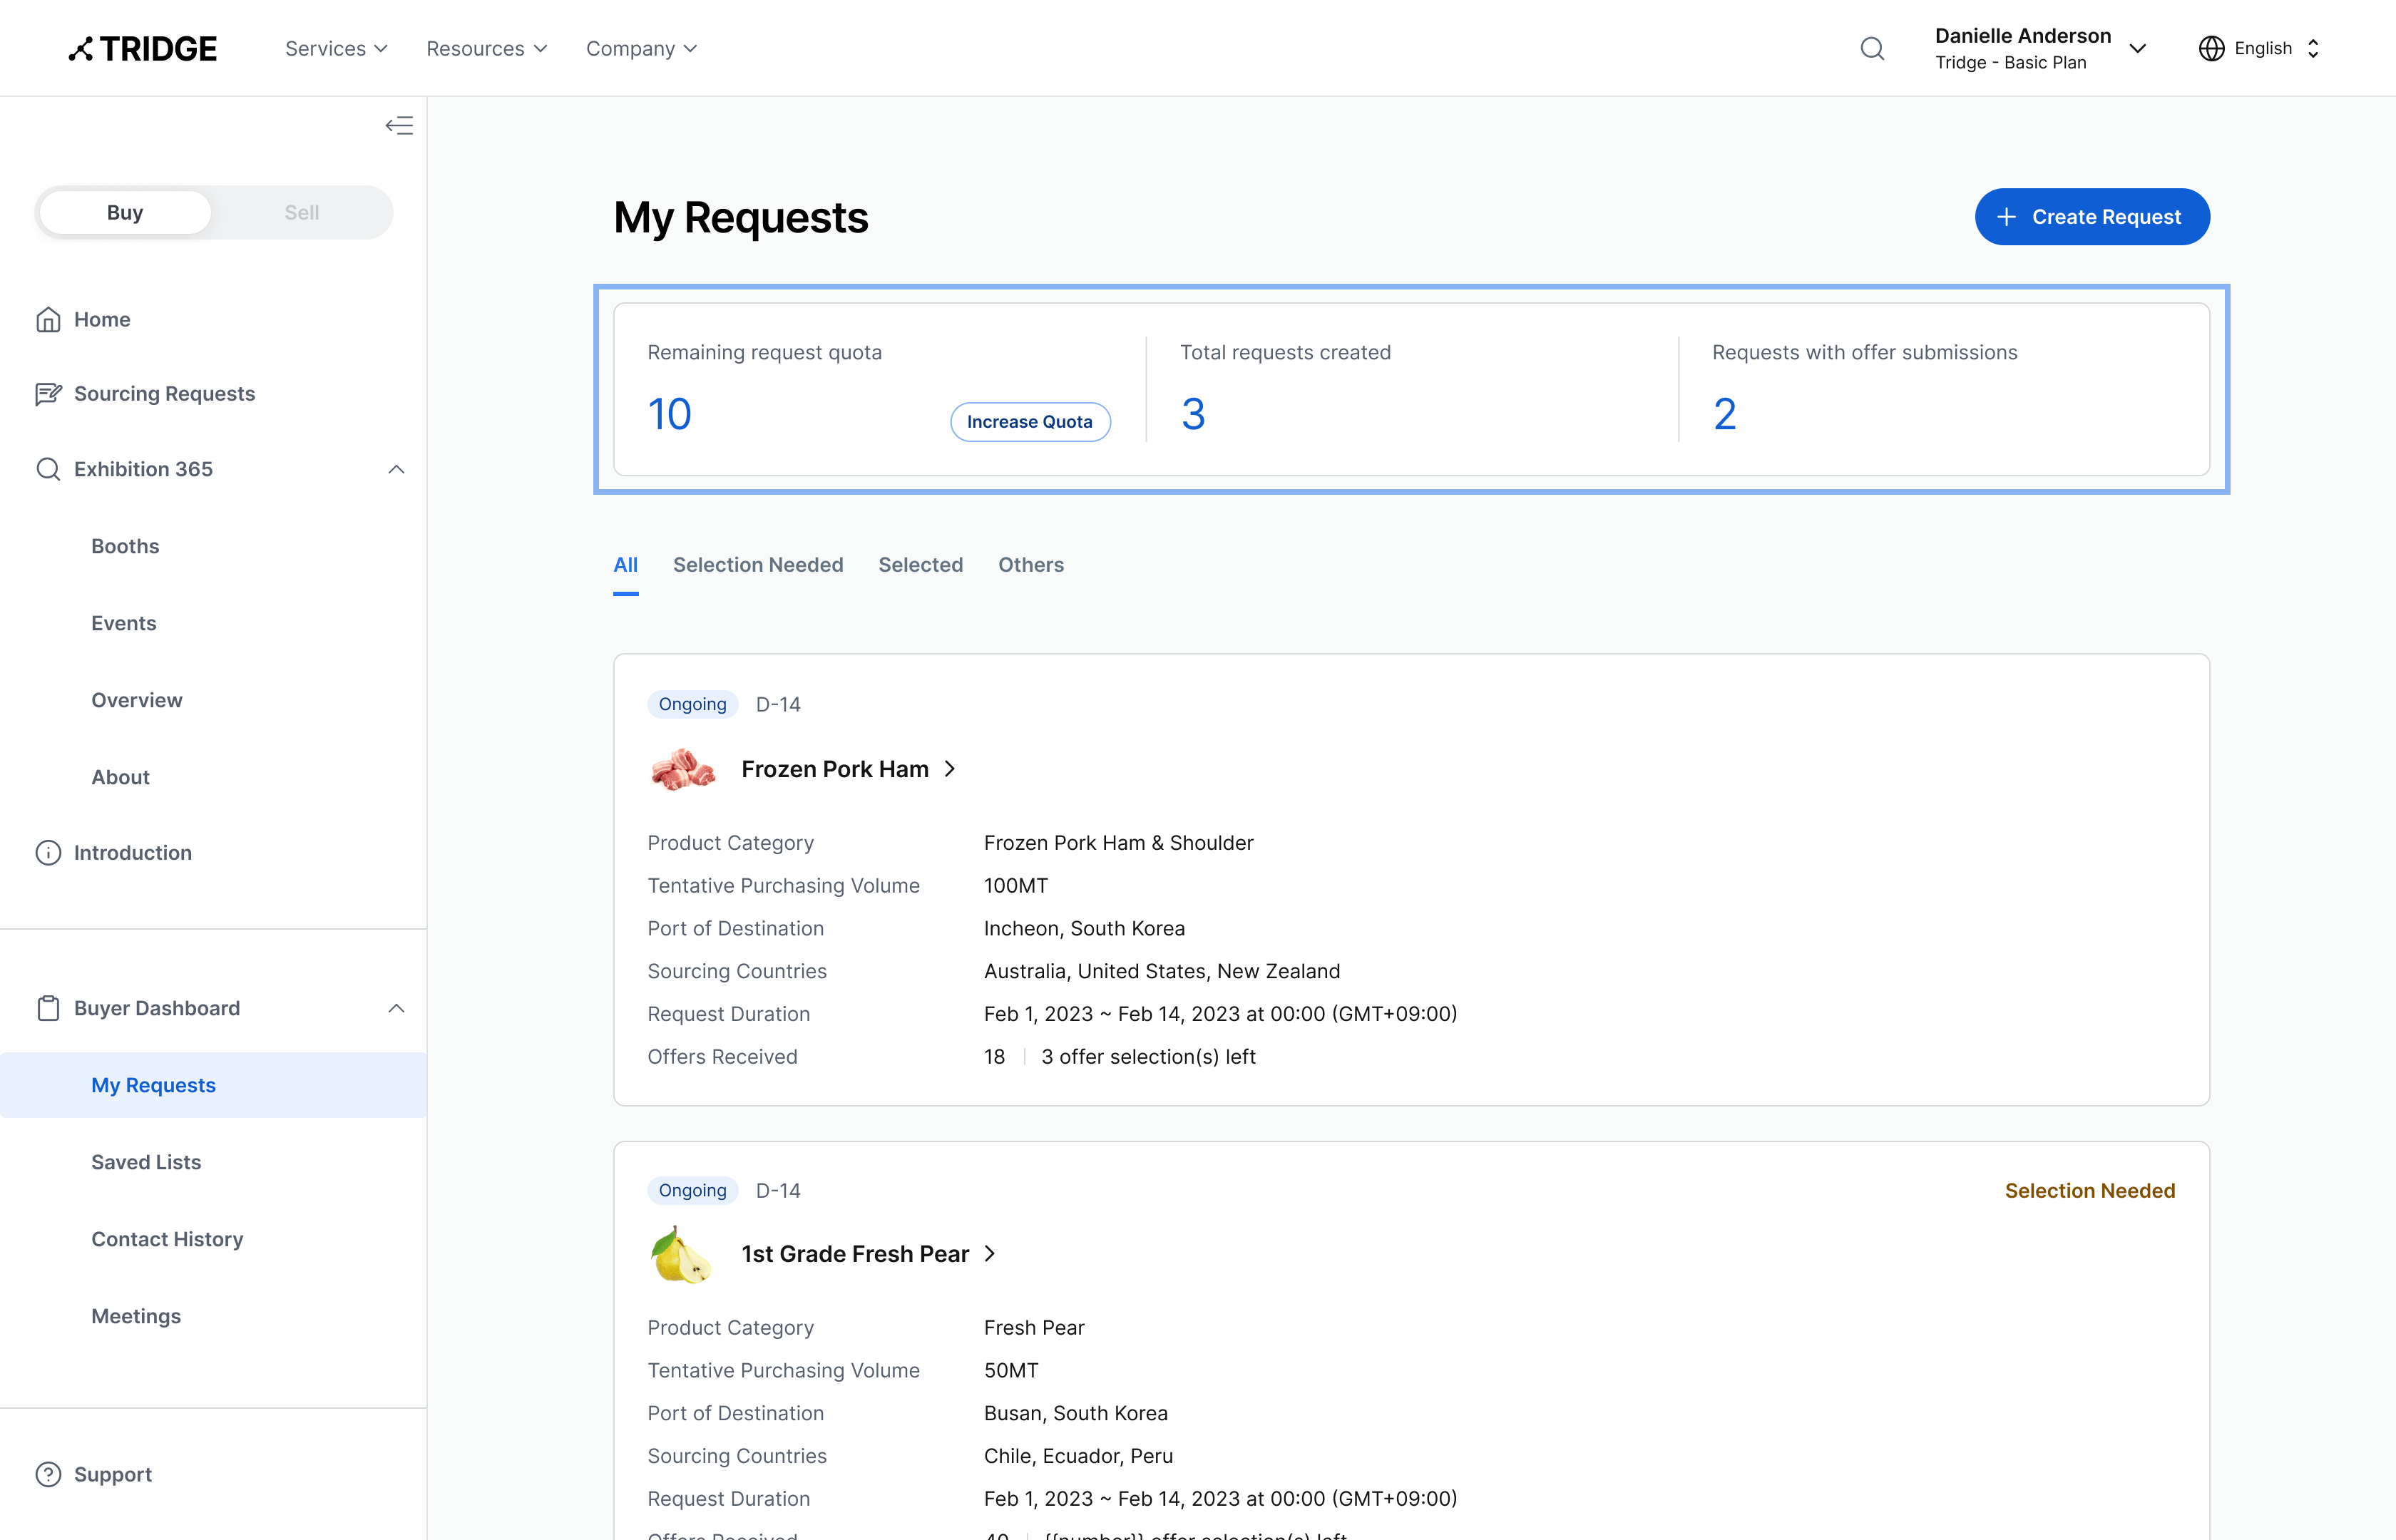Image resolution: width=2396 pixels, height=1540 pixels.
Task: Click the remaining quota value 10
Action: [x=669, y=414]
